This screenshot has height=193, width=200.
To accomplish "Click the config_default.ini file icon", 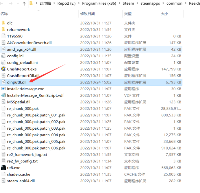I will click(x=3, y=63).
